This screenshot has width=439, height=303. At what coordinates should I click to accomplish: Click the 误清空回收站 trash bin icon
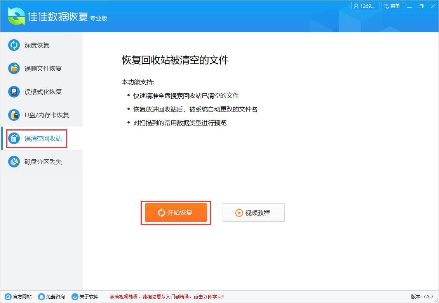[x=14, y=138]
